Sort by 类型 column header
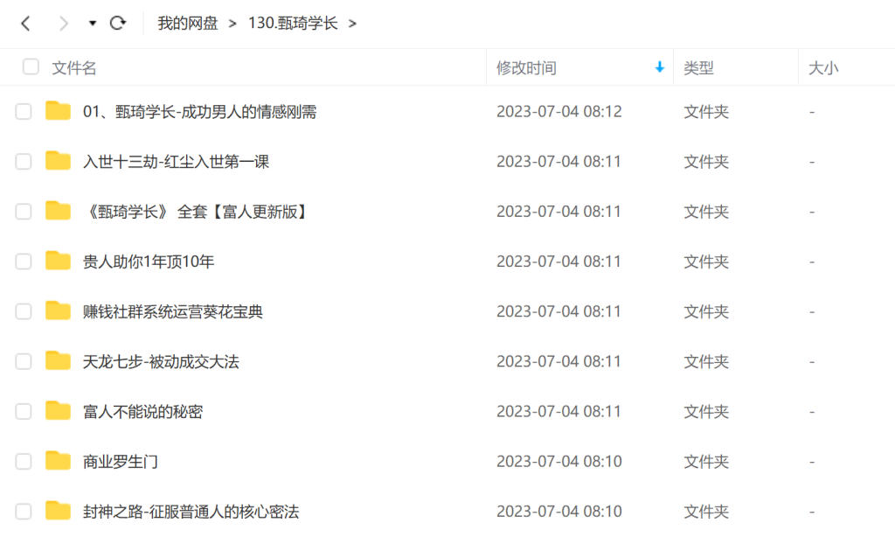 698,68
